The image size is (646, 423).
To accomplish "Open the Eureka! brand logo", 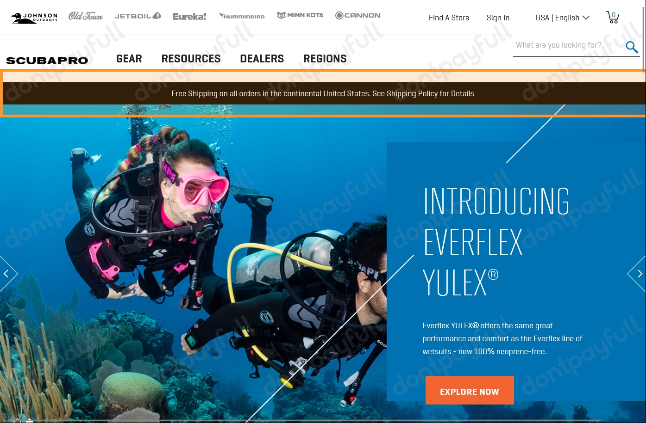I will [x=190, y=16].
